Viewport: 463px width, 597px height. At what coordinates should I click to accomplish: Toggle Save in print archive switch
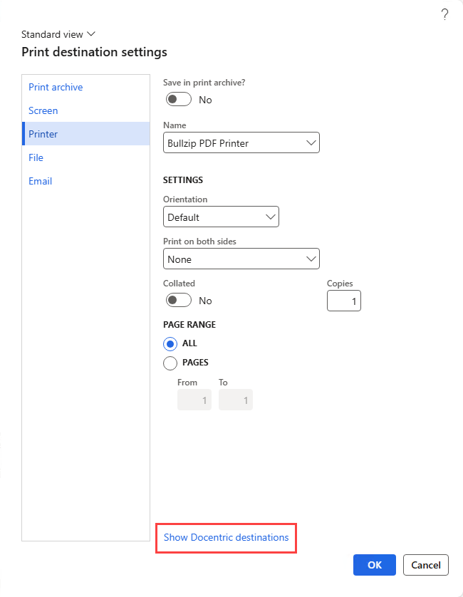click(178, 100)
